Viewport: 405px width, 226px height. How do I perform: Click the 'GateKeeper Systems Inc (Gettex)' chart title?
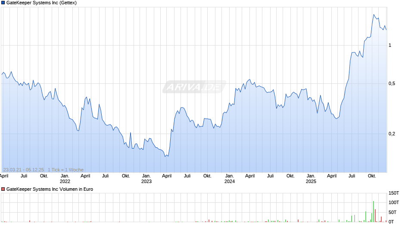point(41,3)
